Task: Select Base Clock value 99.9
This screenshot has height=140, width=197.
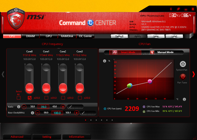Action: tap(46, 113)
